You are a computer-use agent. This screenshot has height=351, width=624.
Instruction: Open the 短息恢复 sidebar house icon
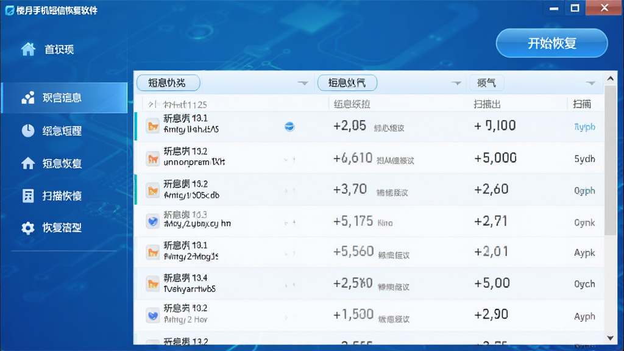point(28,163)
